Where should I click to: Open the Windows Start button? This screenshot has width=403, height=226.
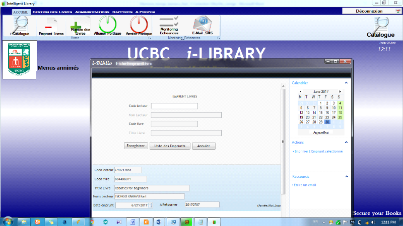click(8, 221)
